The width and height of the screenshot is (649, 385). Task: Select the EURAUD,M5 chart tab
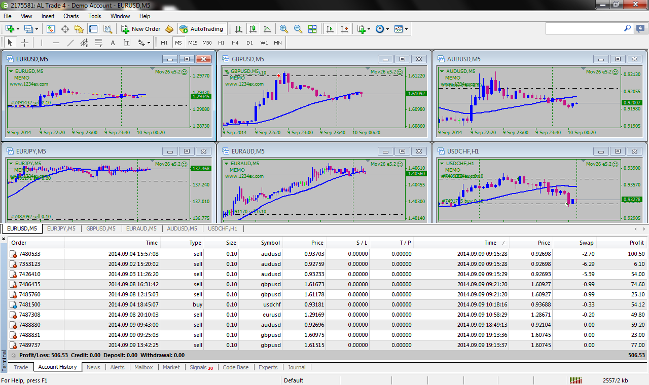pyautogui.click(x=141, y=228)
